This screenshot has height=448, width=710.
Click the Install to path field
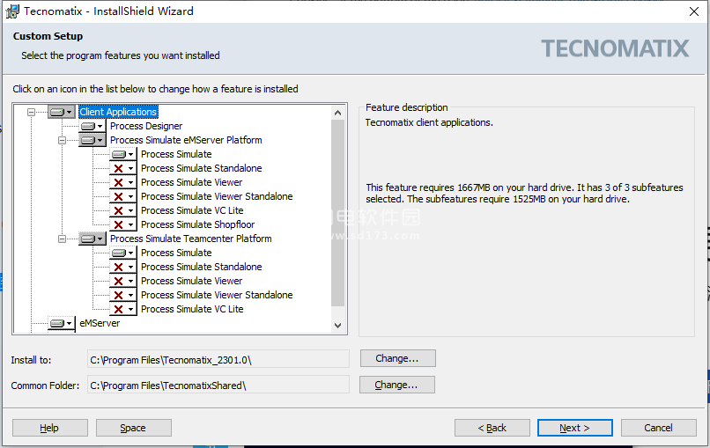218,360
